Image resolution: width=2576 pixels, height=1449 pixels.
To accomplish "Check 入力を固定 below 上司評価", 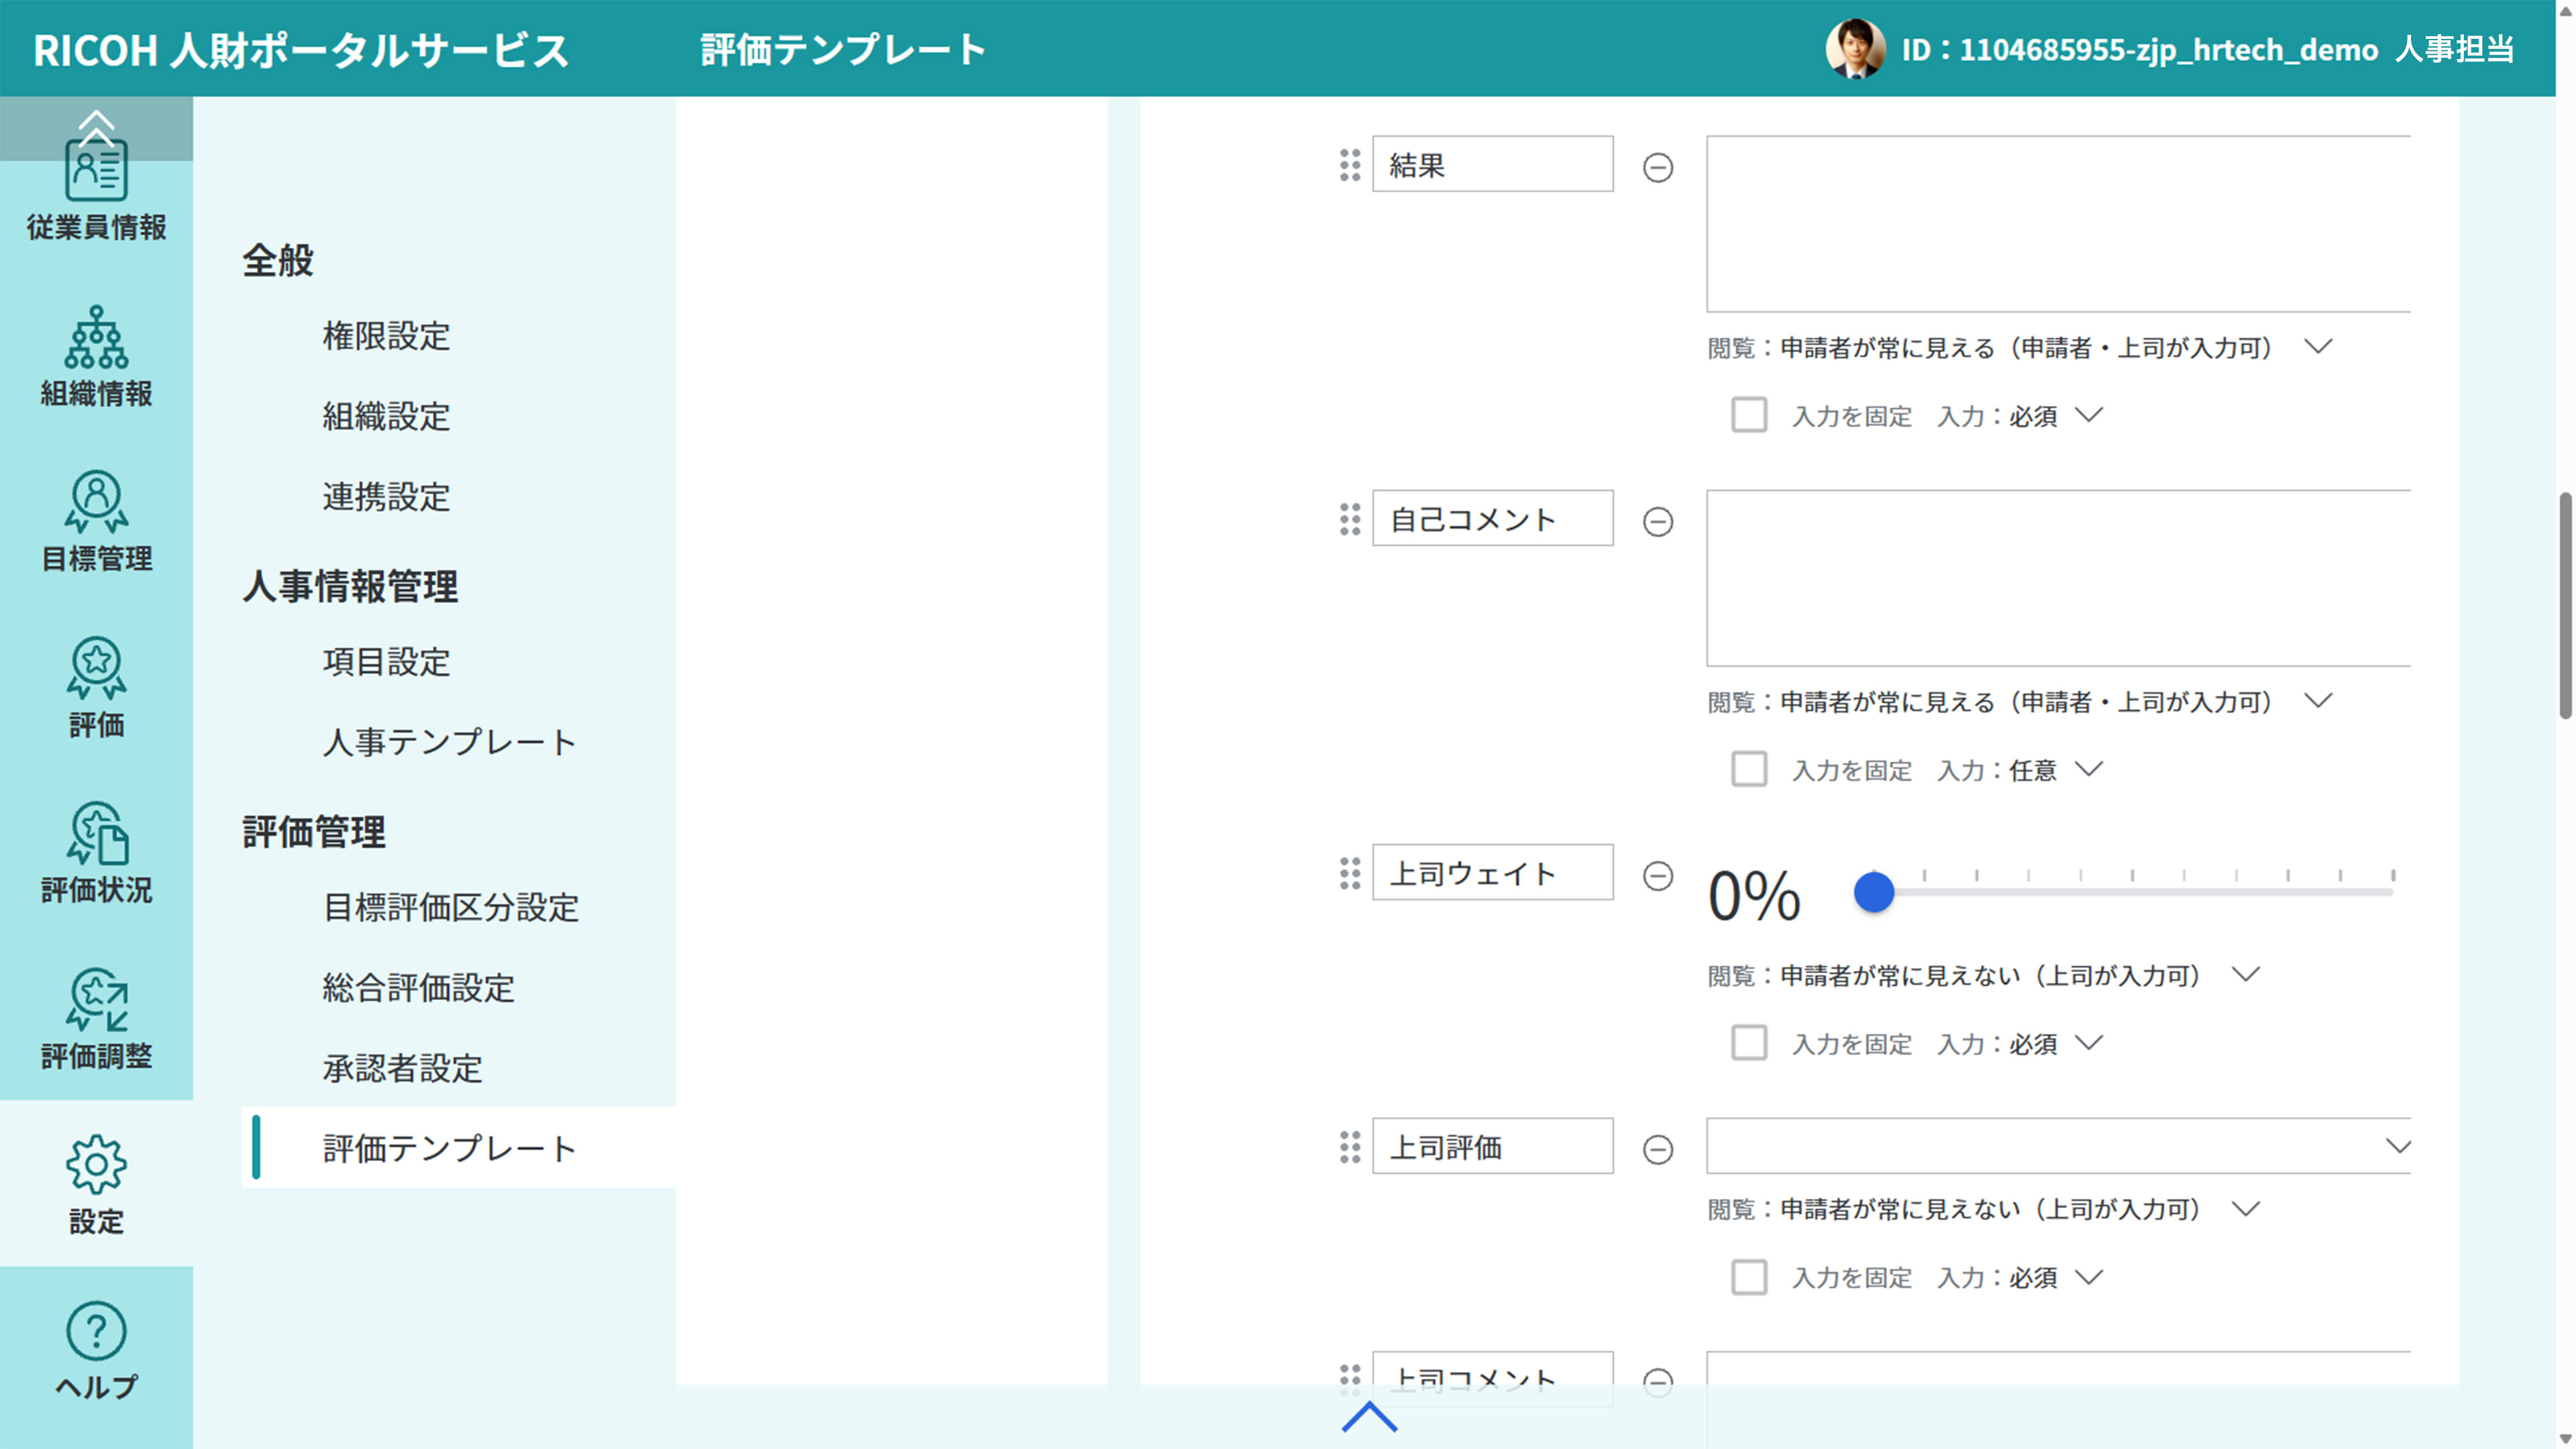I will click(x=1750, y=1277).
